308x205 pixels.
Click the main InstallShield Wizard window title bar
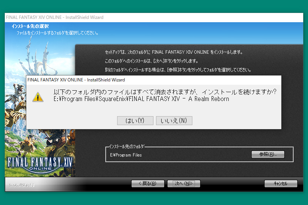(x=111, y=17)
